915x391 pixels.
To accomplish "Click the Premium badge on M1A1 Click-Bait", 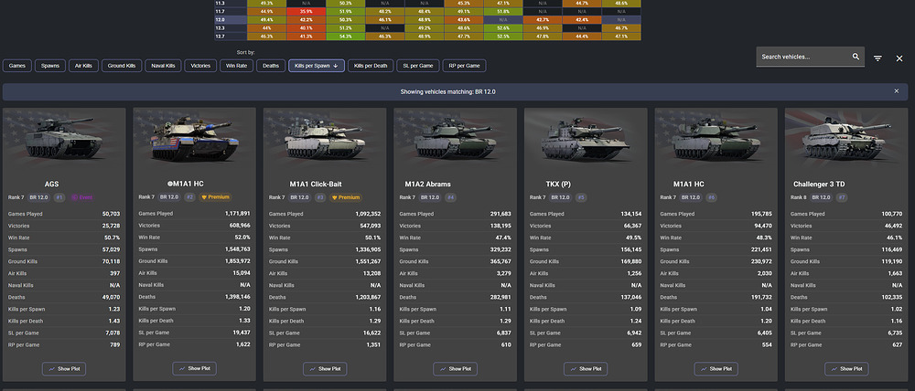I will (346, 197).
